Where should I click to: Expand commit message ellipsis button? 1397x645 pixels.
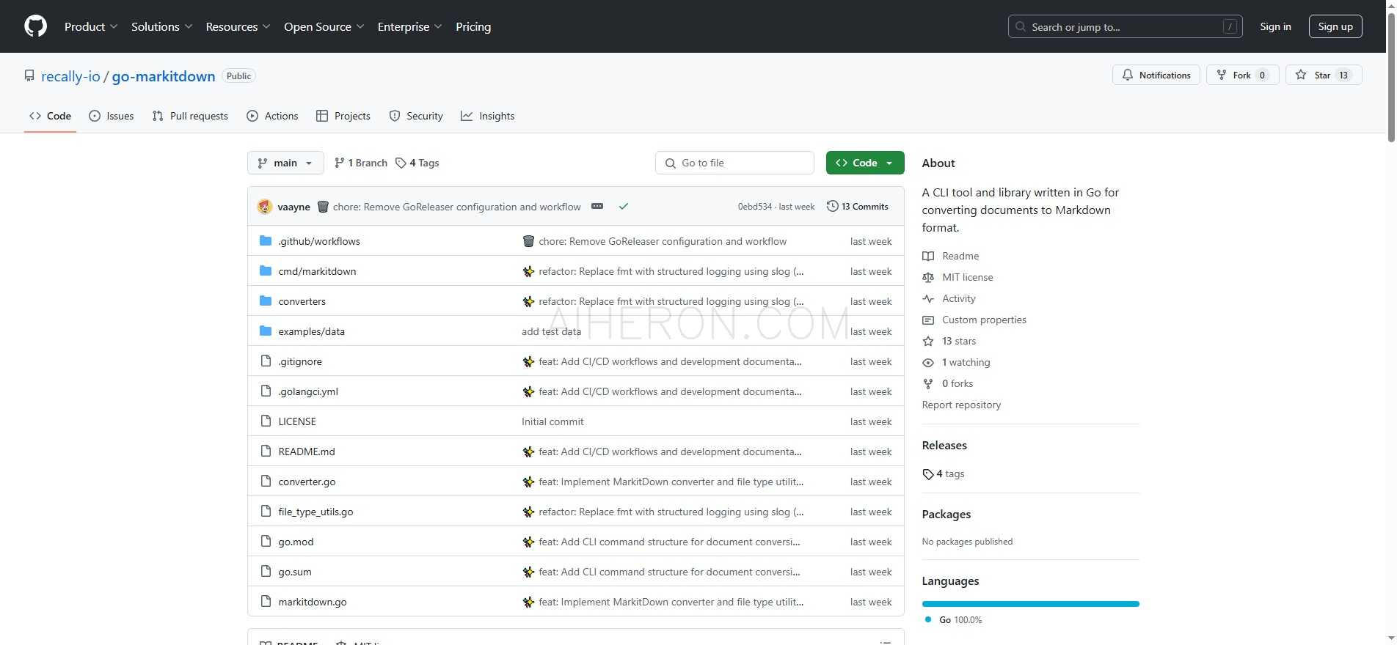(x=597, y=207)
